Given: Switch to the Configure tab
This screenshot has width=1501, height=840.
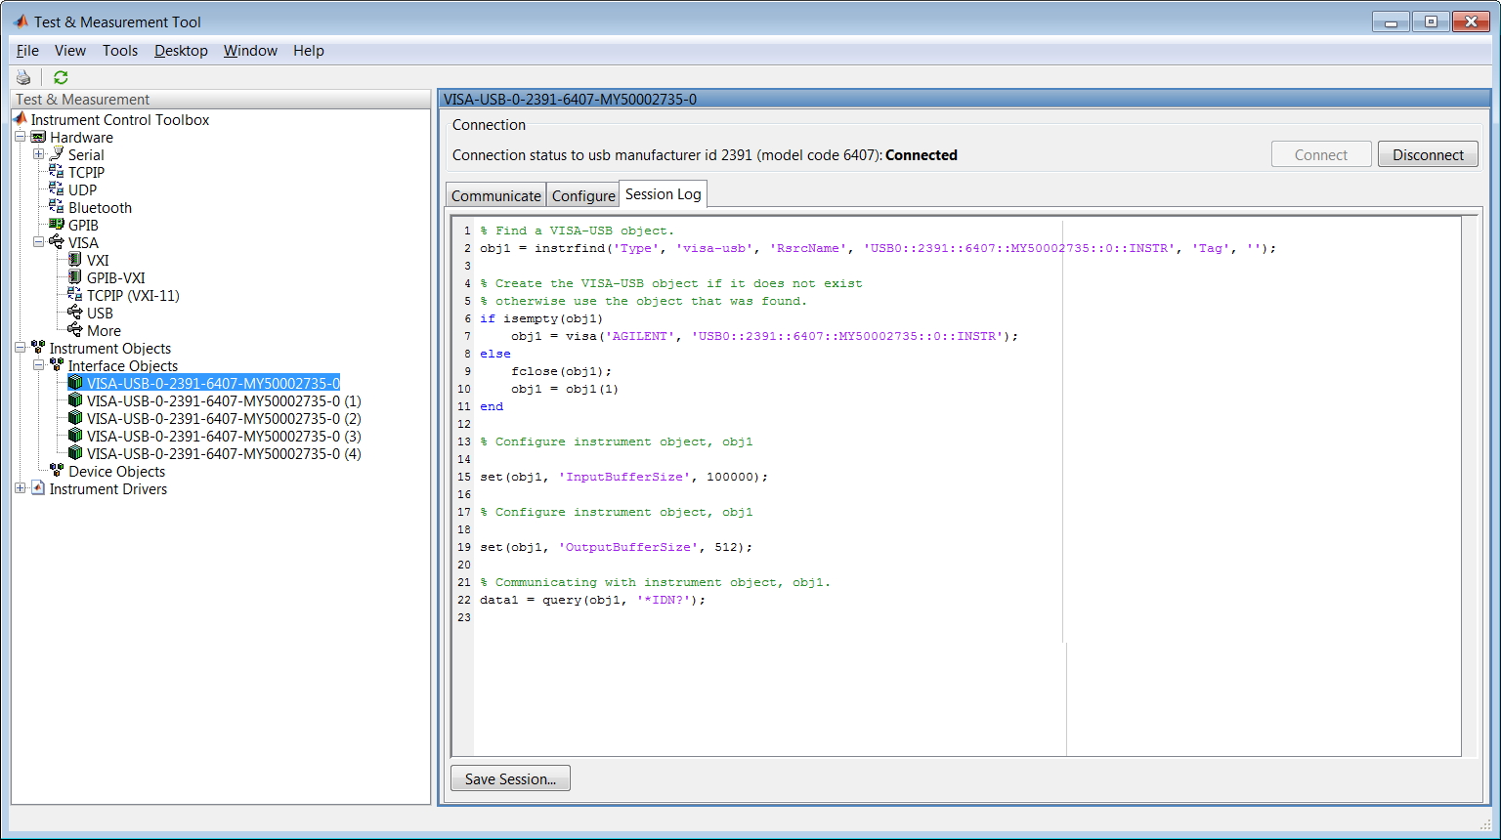Looking at the screenshot, I should tap(583, 195).
